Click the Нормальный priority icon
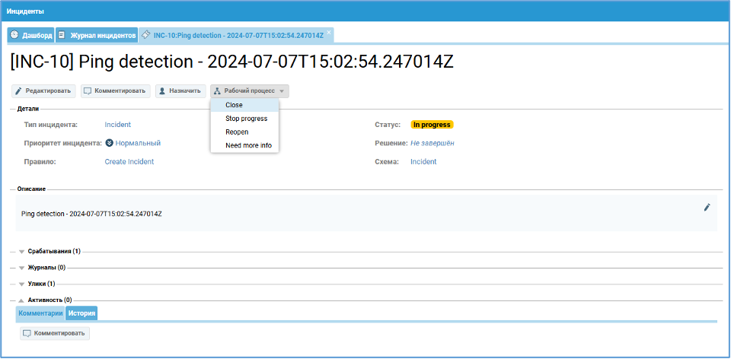 [109, 143]
